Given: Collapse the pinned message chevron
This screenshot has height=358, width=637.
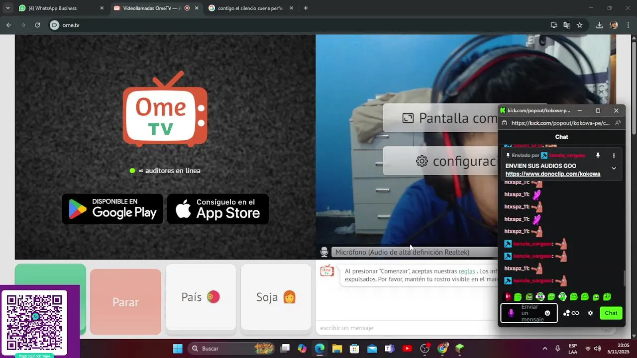Looking at the screenshot, I should tap(614, 168).
